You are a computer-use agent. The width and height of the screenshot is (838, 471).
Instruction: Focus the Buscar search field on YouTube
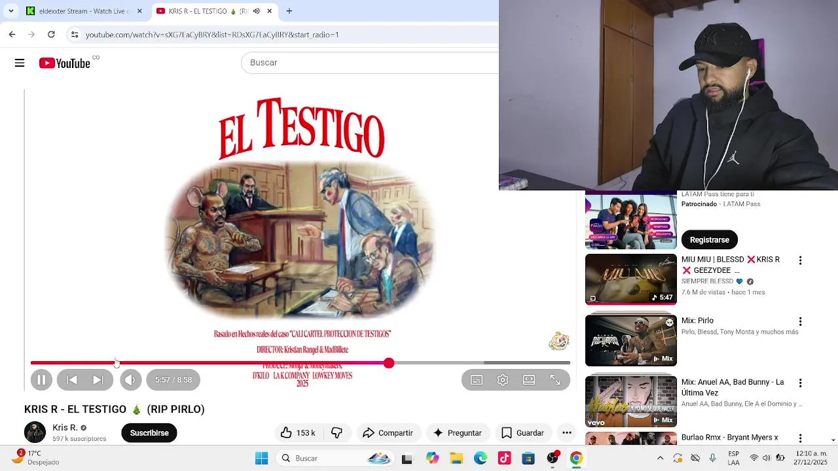[x=370, y=63]
